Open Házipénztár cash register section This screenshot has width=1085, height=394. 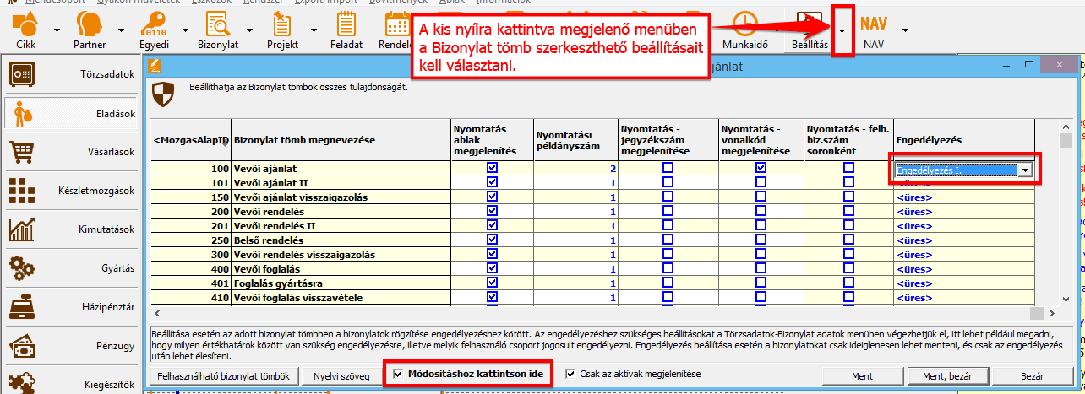71,307
